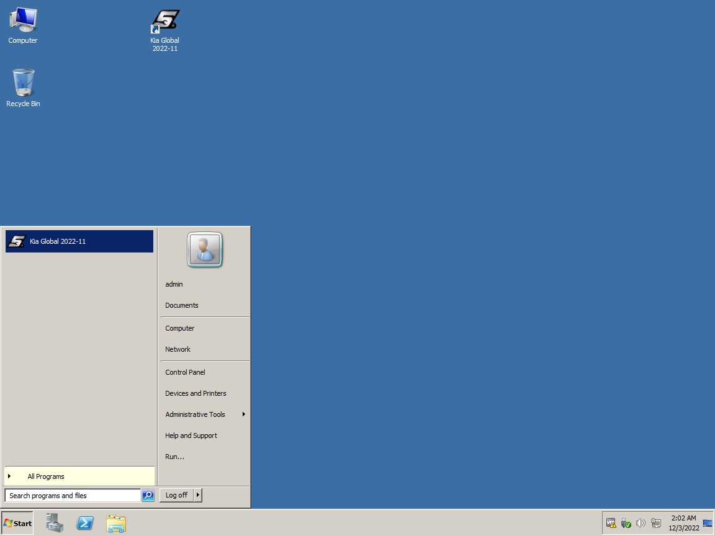Open Help and Support
Screen dimensions: 715x536
click(191, 435)
